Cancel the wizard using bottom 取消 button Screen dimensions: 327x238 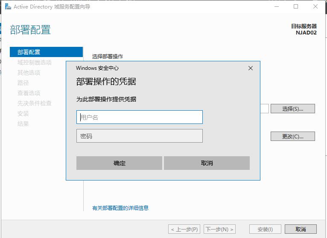301,229
